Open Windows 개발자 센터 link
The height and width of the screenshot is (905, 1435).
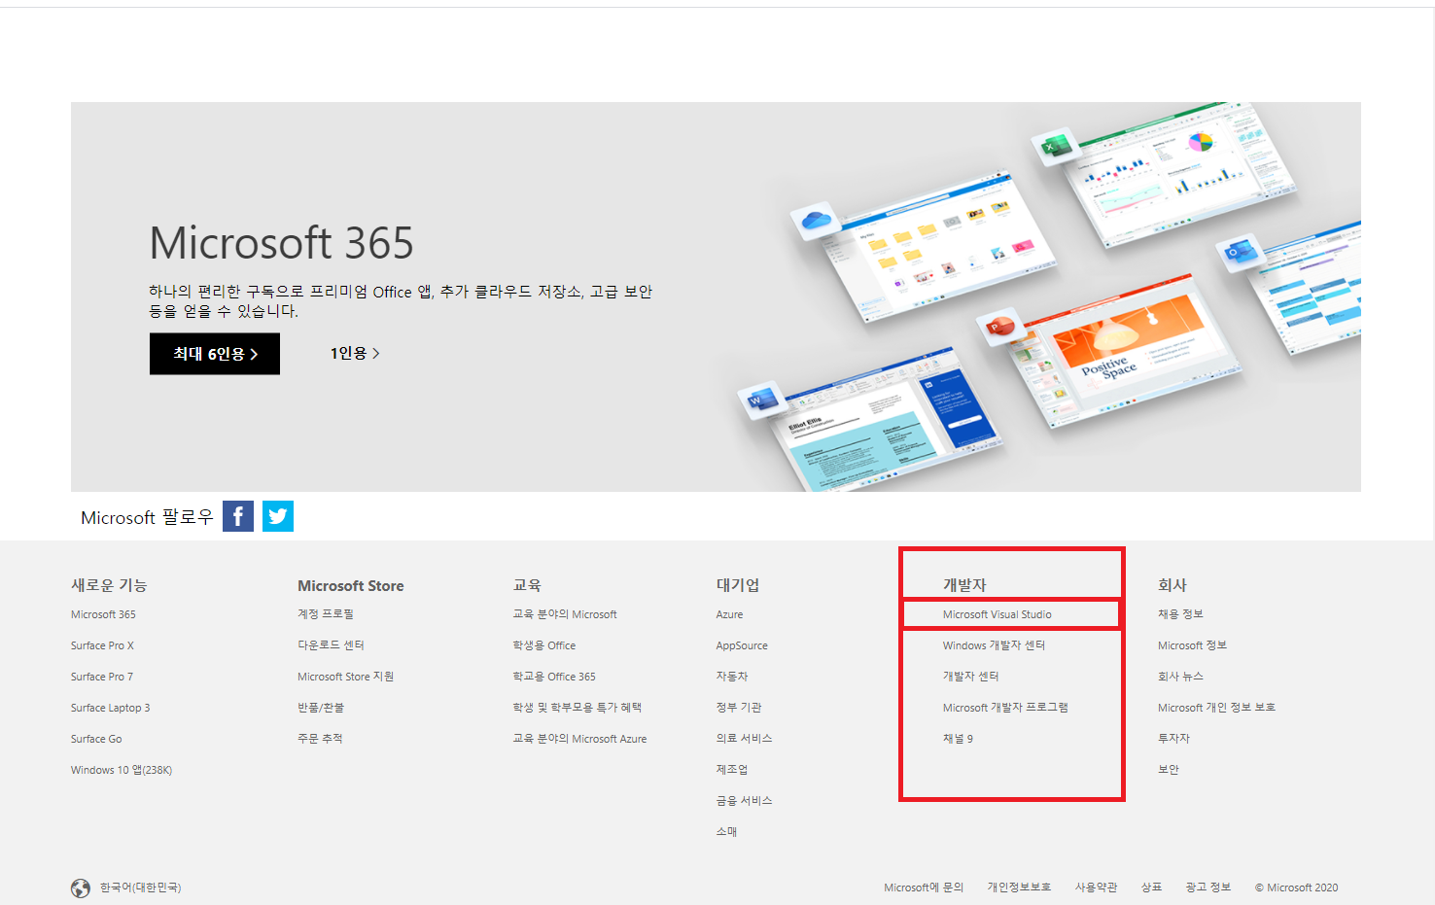[x=994, y=645]
